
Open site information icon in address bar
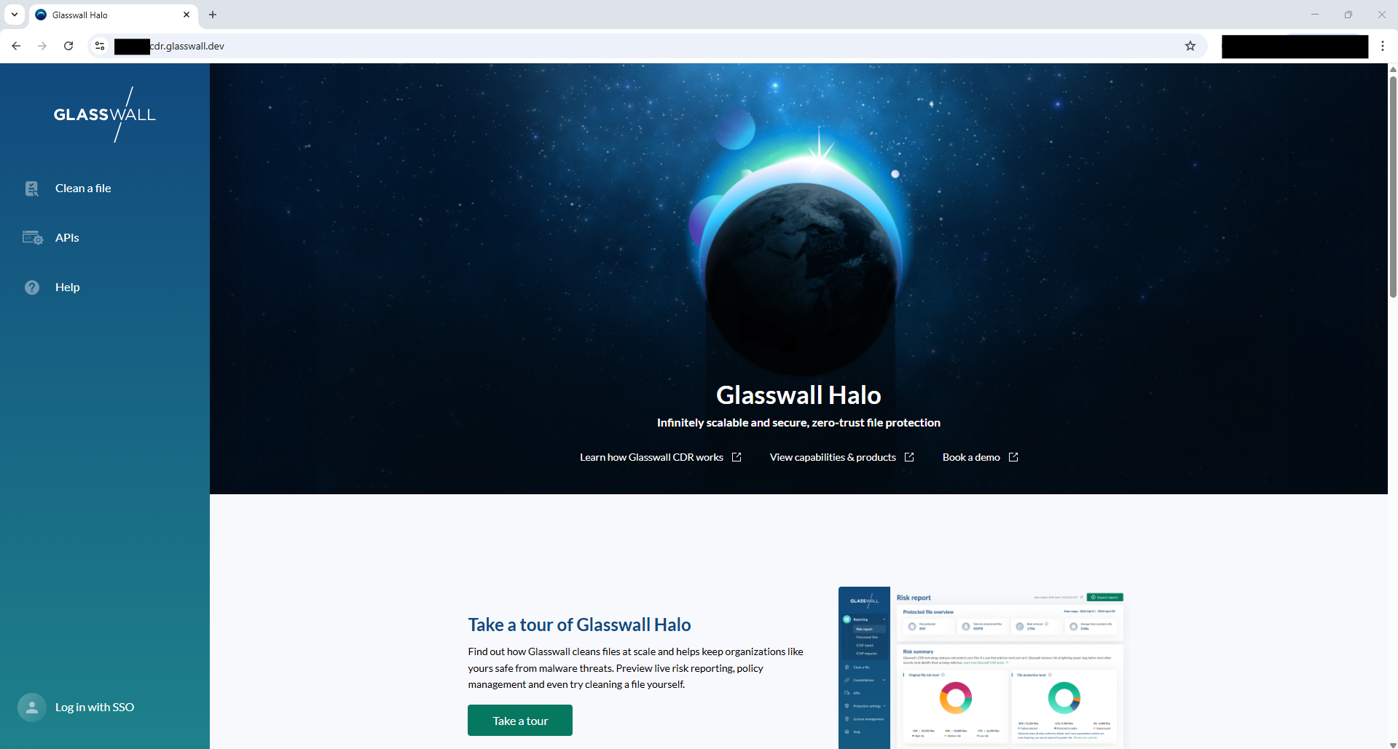pyautogui.click(x=100, y=46)
